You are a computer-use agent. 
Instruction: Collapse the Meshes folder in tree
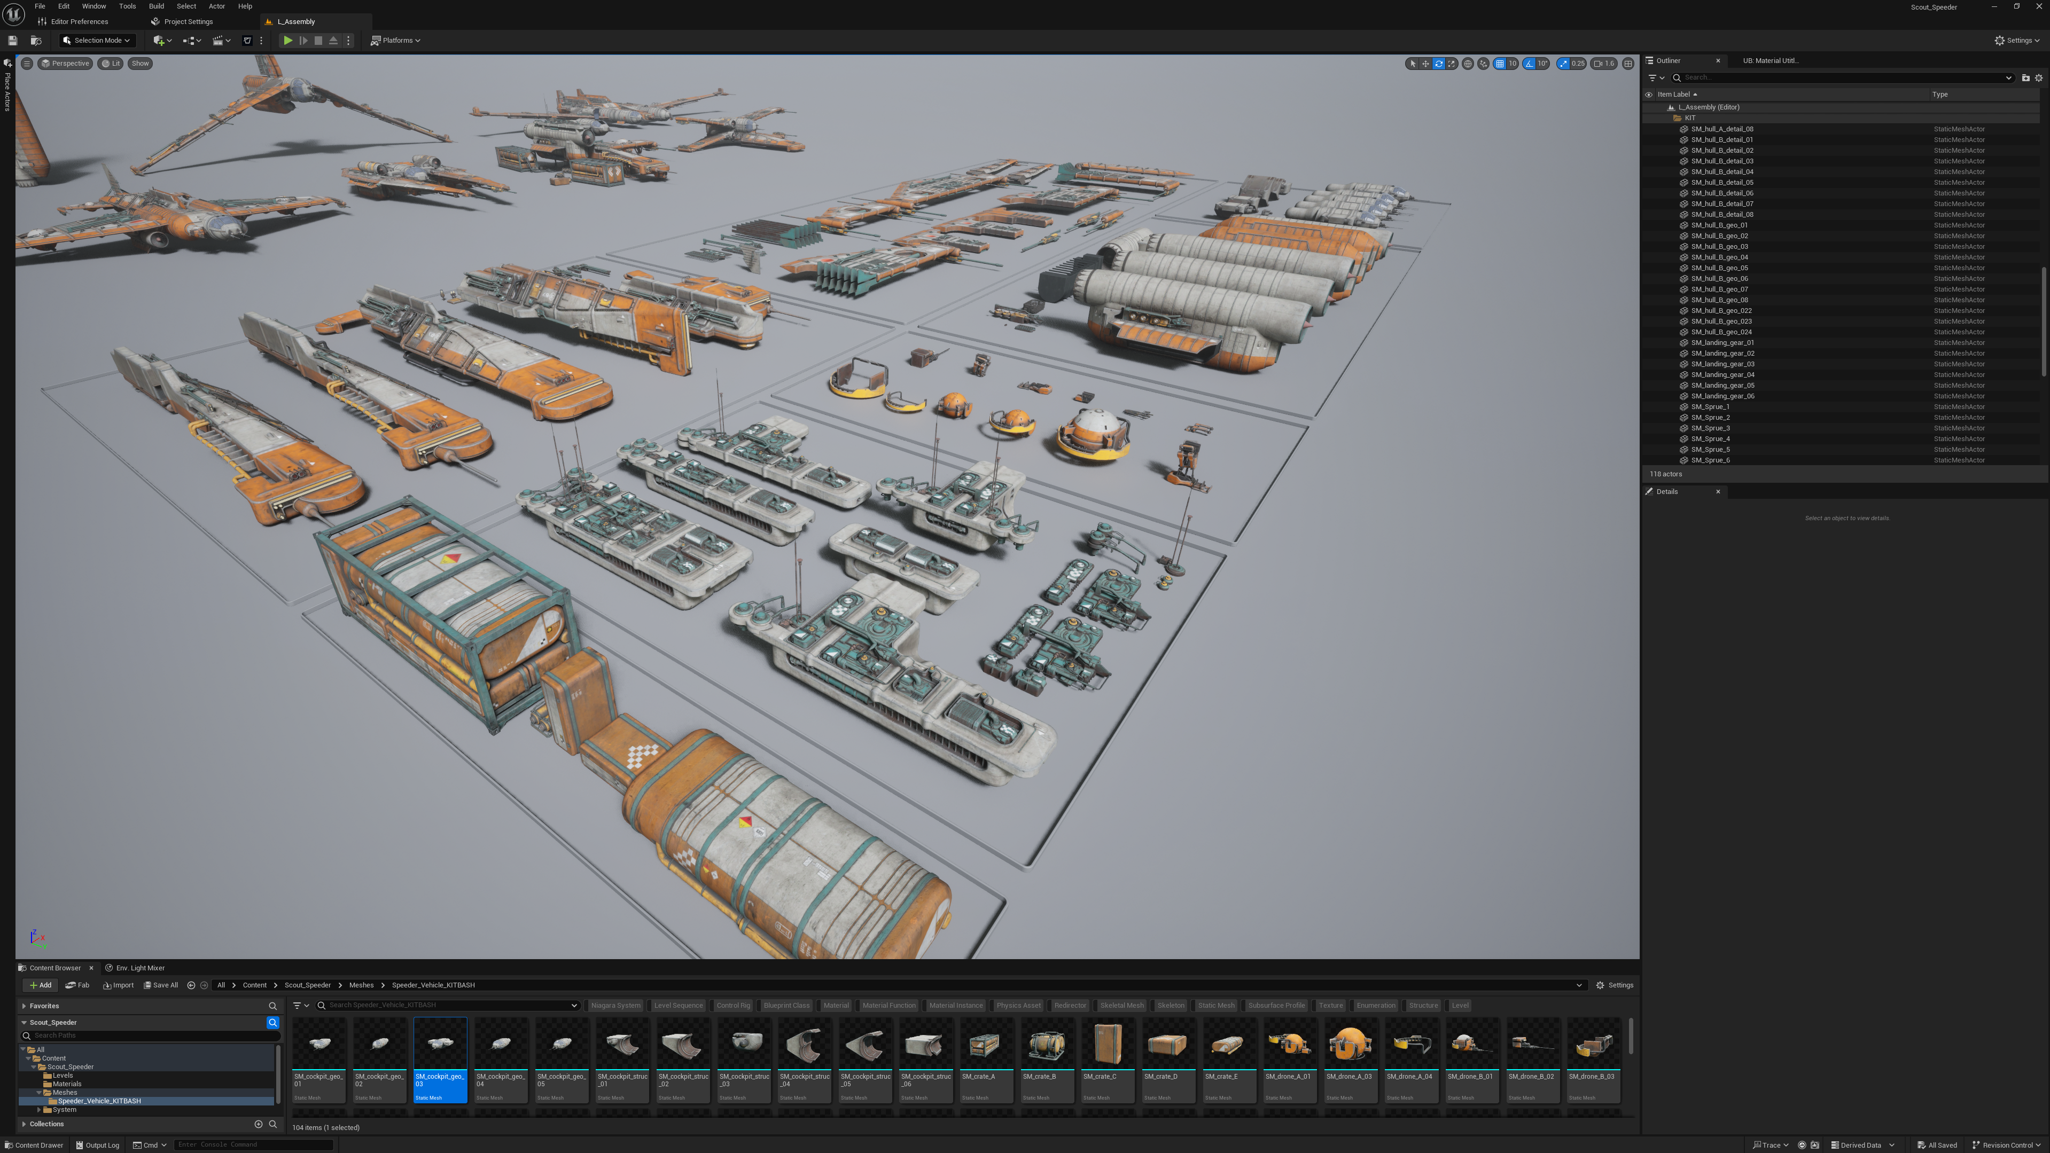tap(39, 1093)
